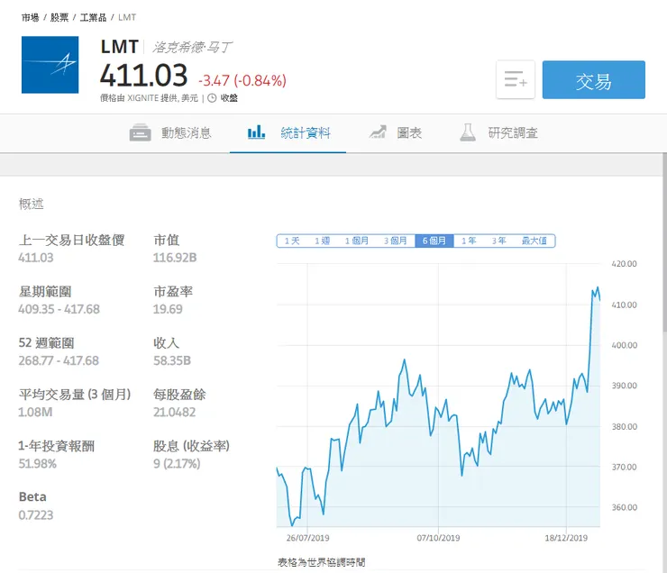The width and height of the screenshot is (667, 573).
Task: Click the 每股盈餘 value 21.0482
Action: (174, 412)
